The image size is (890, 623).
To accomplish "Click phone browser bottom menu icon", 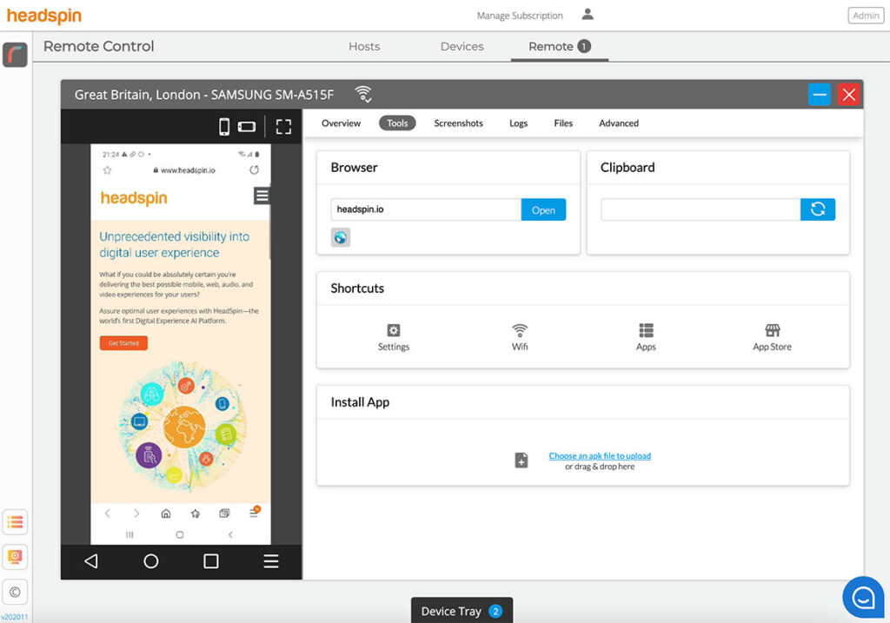I will click(x=254, y=513).
